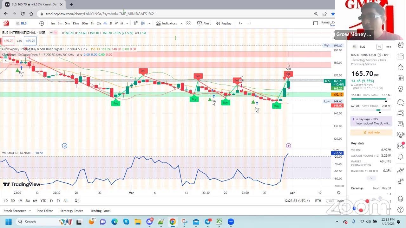Open the Pine Editor tab
Viewport: 406px width, 228px height.
45,211
